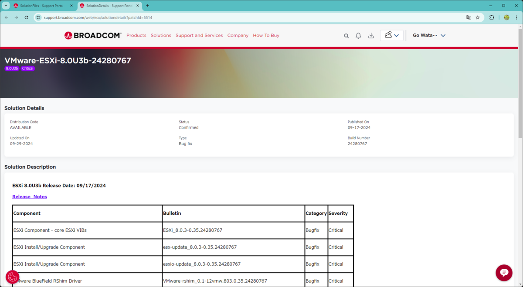
Task: Click the Component column header
Action: pyautogui.click(x=87, y=214)
